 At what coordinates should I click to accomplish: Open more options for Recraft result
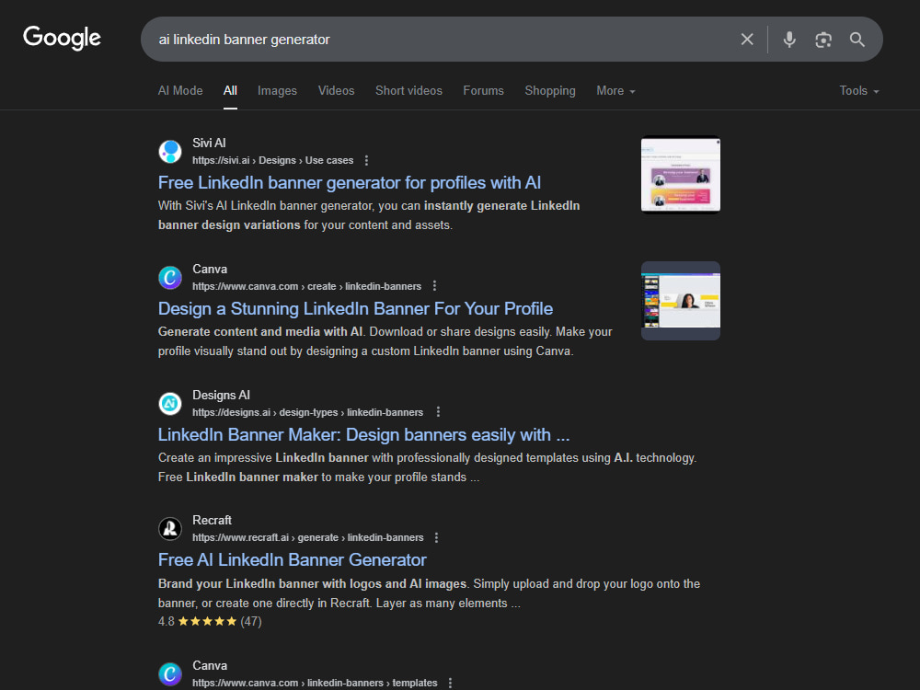coord(436,537)
